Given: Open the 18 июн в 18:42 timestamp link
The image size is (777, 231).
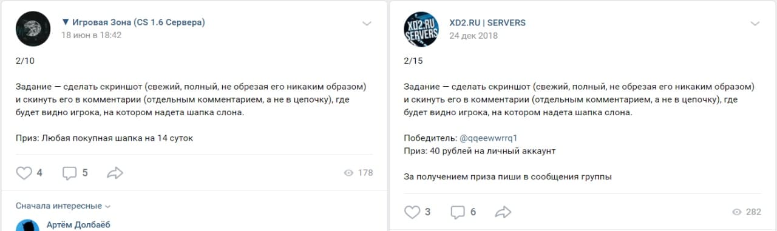Looking at the screenshot, I should click(x=92, y=35).
